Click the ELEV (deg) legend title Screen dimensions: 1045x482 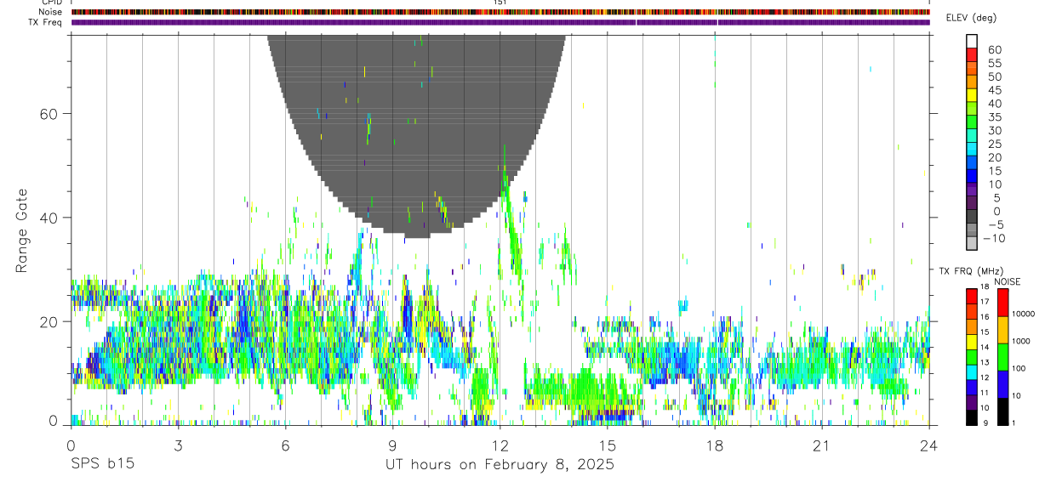point(971,18)
